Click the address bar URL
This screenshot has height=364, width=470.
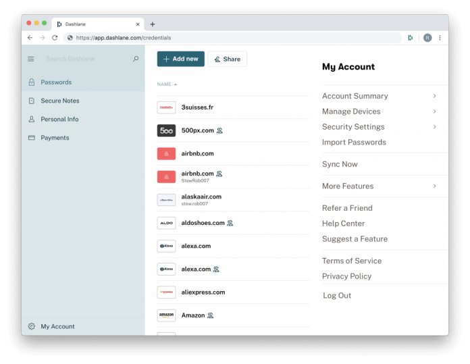pyautogui.click(x=124, y=38)
